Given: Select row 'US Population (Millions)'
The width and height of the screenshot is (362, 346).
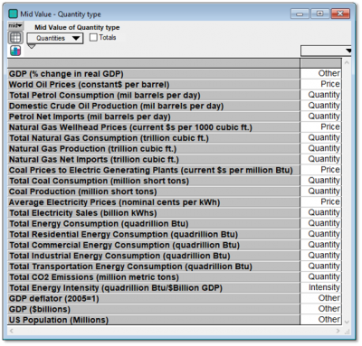Looking at the screenshot, I should click(x=154, y=320).
